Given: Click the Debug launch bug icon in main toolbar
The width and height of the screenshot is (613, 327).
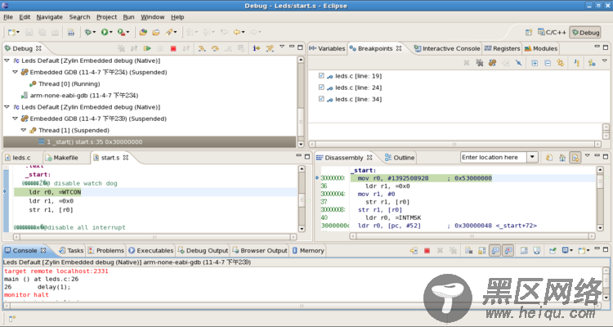Looking at the screenshot, I should pos(88,32).
